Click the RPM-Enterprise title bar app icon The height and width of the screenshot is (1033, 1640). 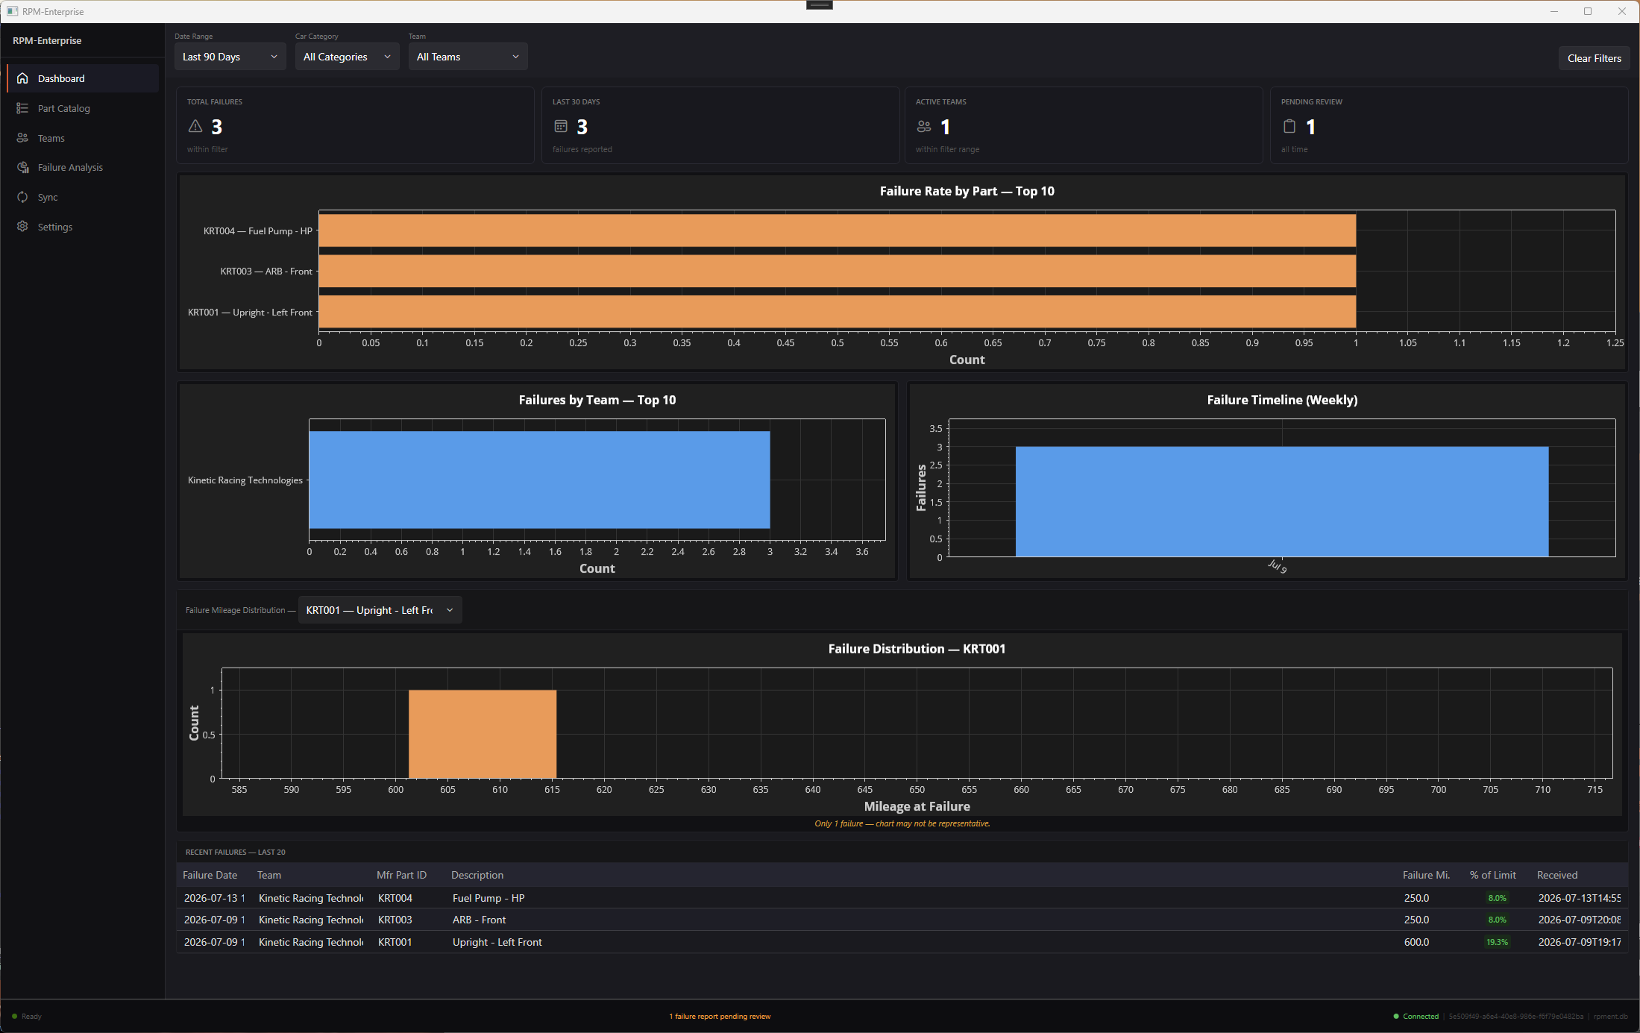pyautogui.click(x=12, y=11)
